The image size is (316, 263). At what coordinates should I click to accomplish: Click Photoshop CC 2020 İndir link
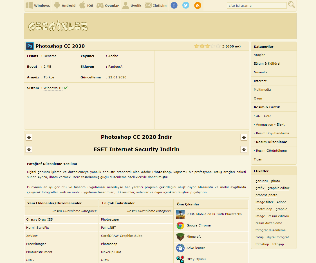[136, 137]
